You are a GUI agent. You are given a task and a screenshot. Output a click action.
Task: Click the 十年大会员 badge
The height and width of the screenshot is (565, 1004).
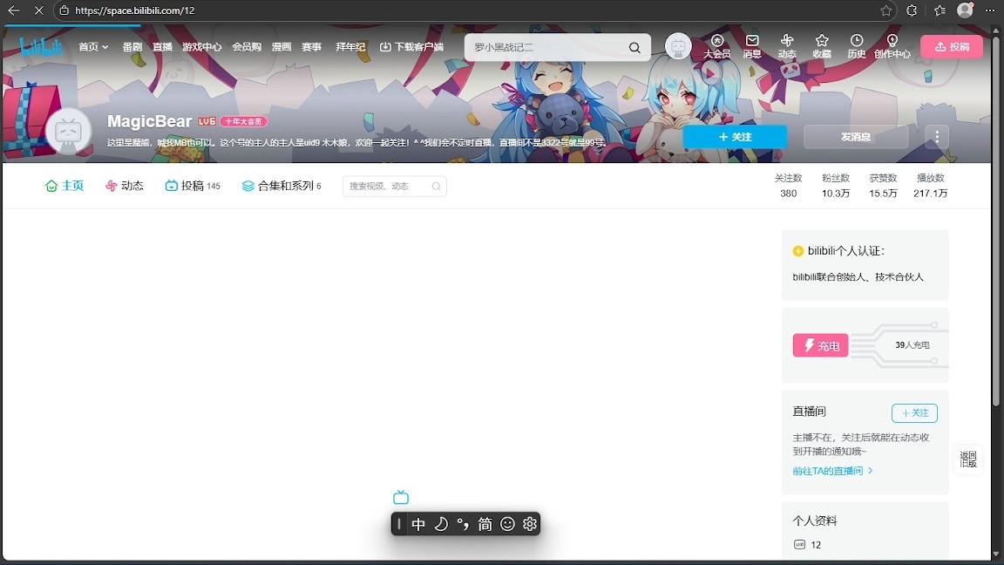[x=244, y=121]
